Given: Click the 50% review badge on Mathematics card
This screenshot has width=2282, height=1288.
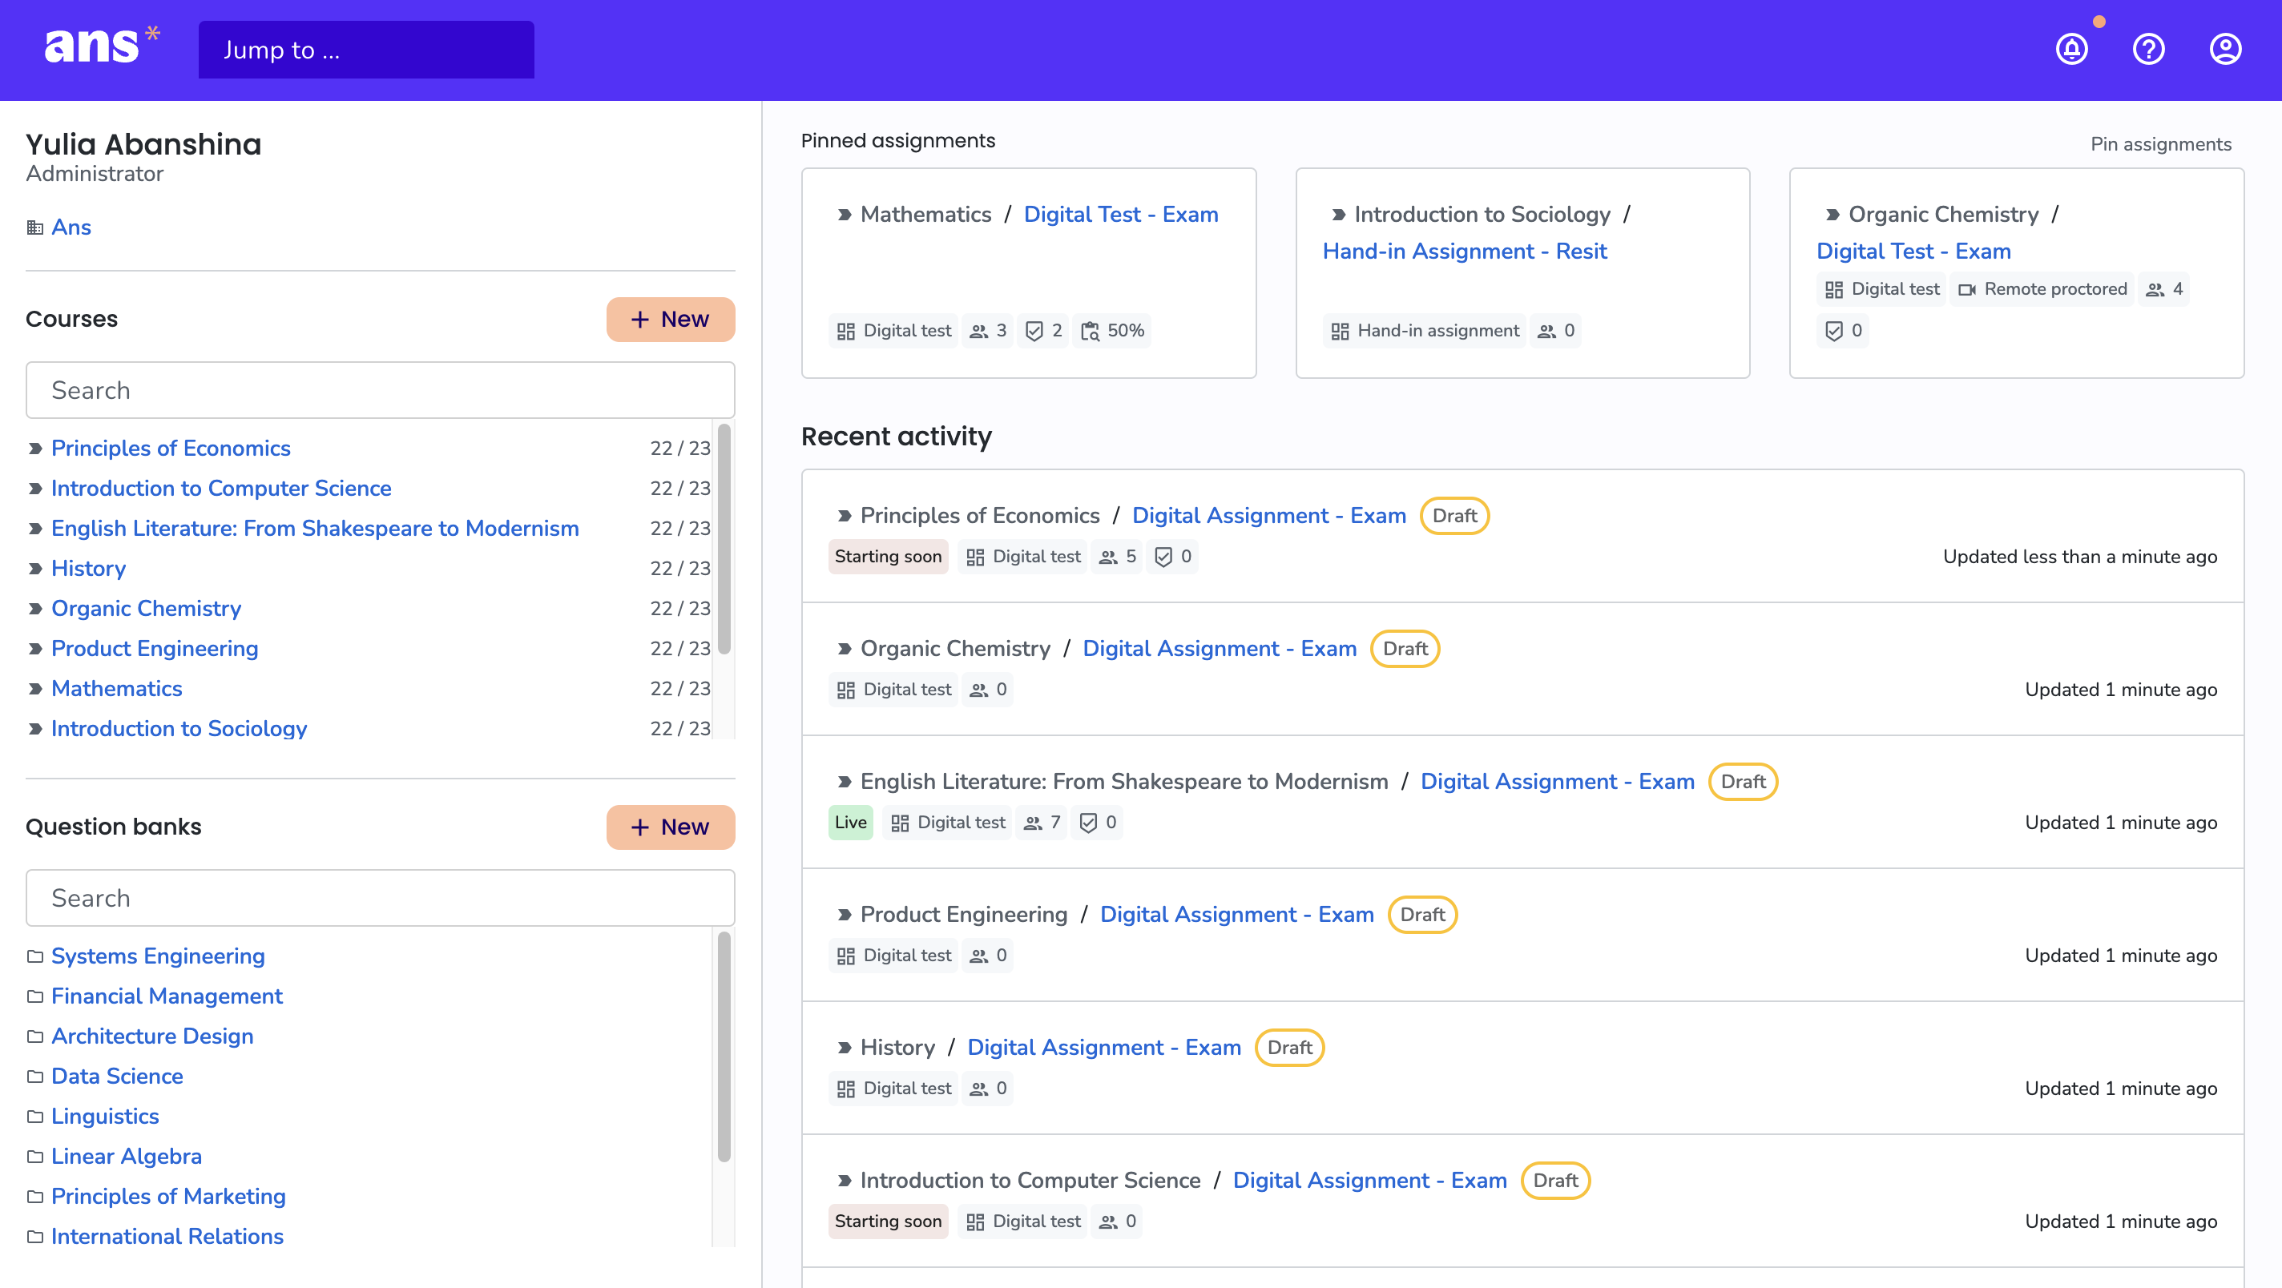Looking at the screenshot, I should (1113, 331).
